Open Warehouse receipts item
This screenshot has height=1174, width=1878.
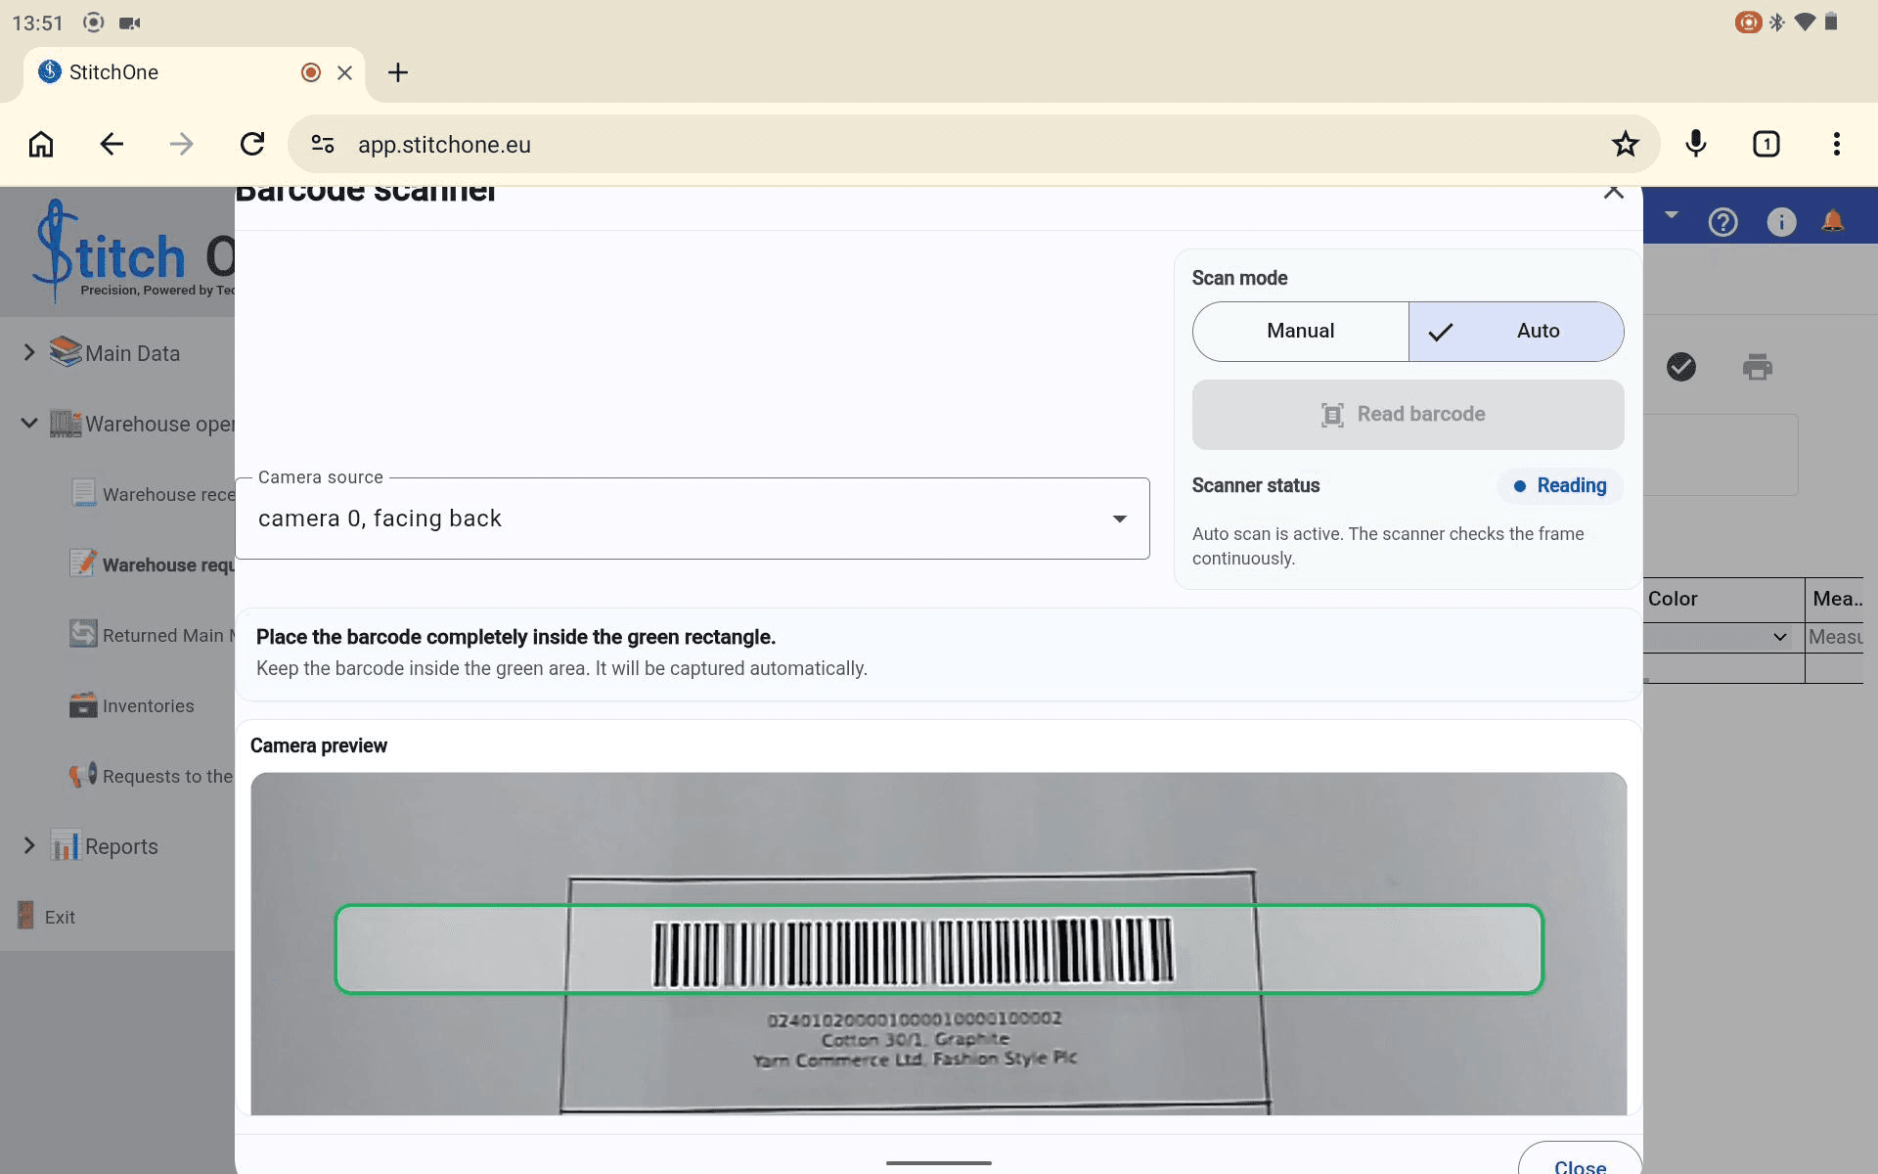[168, 495]
